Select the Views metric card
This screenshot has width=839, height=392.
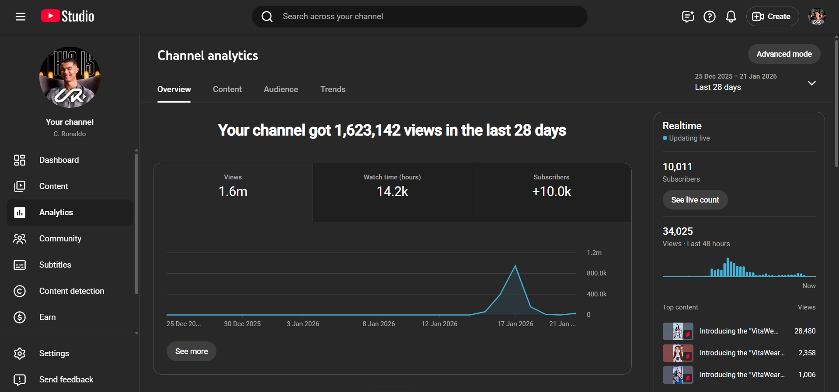tap(233, 192)
